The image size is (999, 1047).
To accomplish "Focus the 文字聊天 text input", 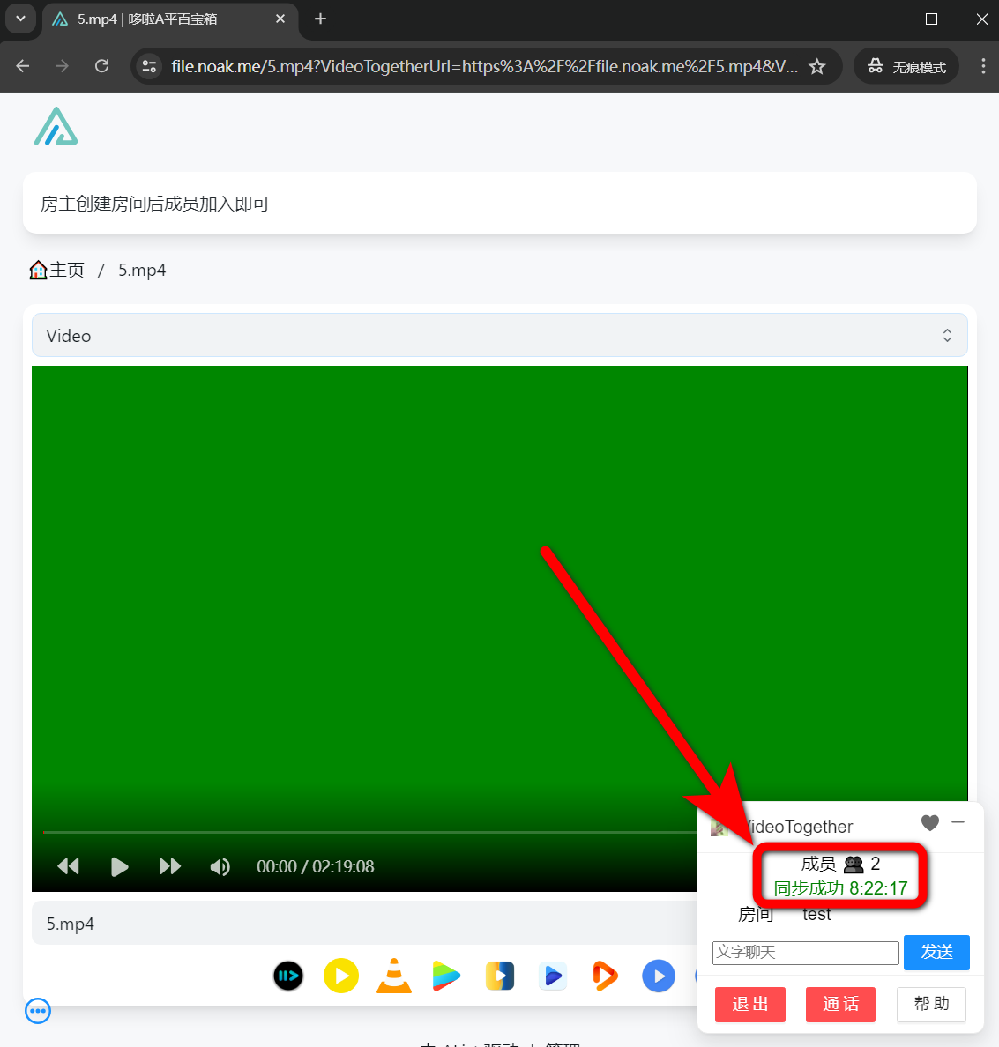I will pyautogui.click(x=805, y=952).
